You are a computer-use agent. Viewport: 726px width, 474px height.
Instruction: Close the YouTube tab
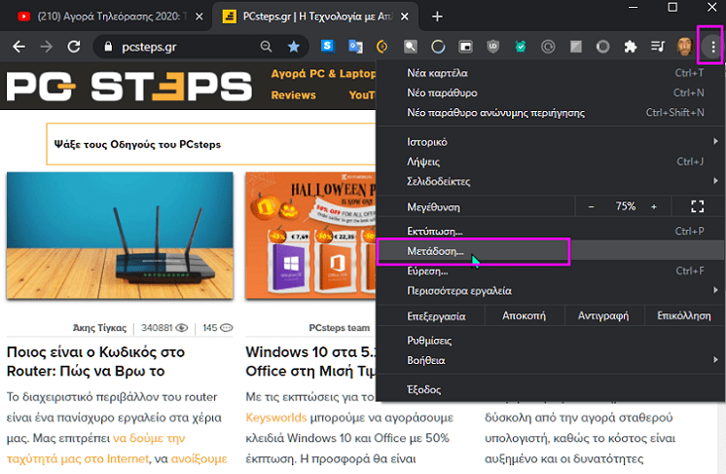pos(200,17)
